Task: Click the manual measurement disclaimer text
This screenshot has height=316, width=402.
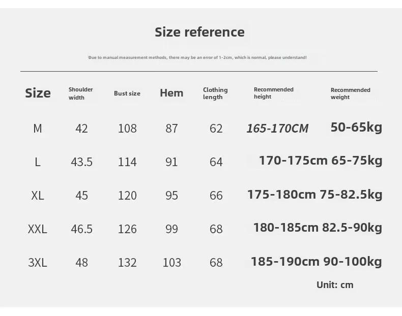Action: [x=197, y=57]
